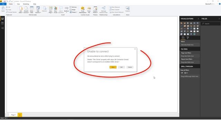Select the gauge visual icon
Viewport: 221px width, 124px height.
188,31
